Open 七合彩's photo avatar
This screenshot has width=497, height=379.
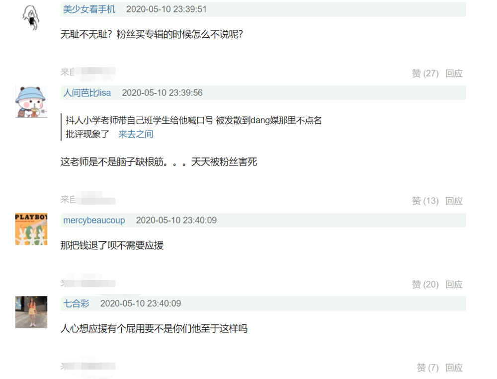coord(31,312)
